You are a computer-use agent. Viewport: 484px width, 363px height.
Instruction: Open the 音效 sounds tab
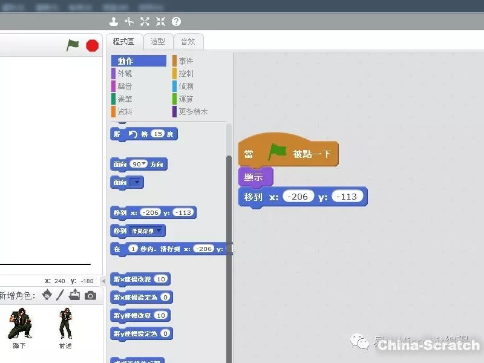coord(188,42)
